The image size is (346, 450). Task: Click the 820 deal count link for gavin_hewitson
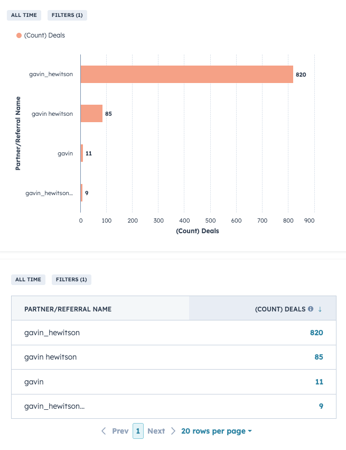pos(317,333)
